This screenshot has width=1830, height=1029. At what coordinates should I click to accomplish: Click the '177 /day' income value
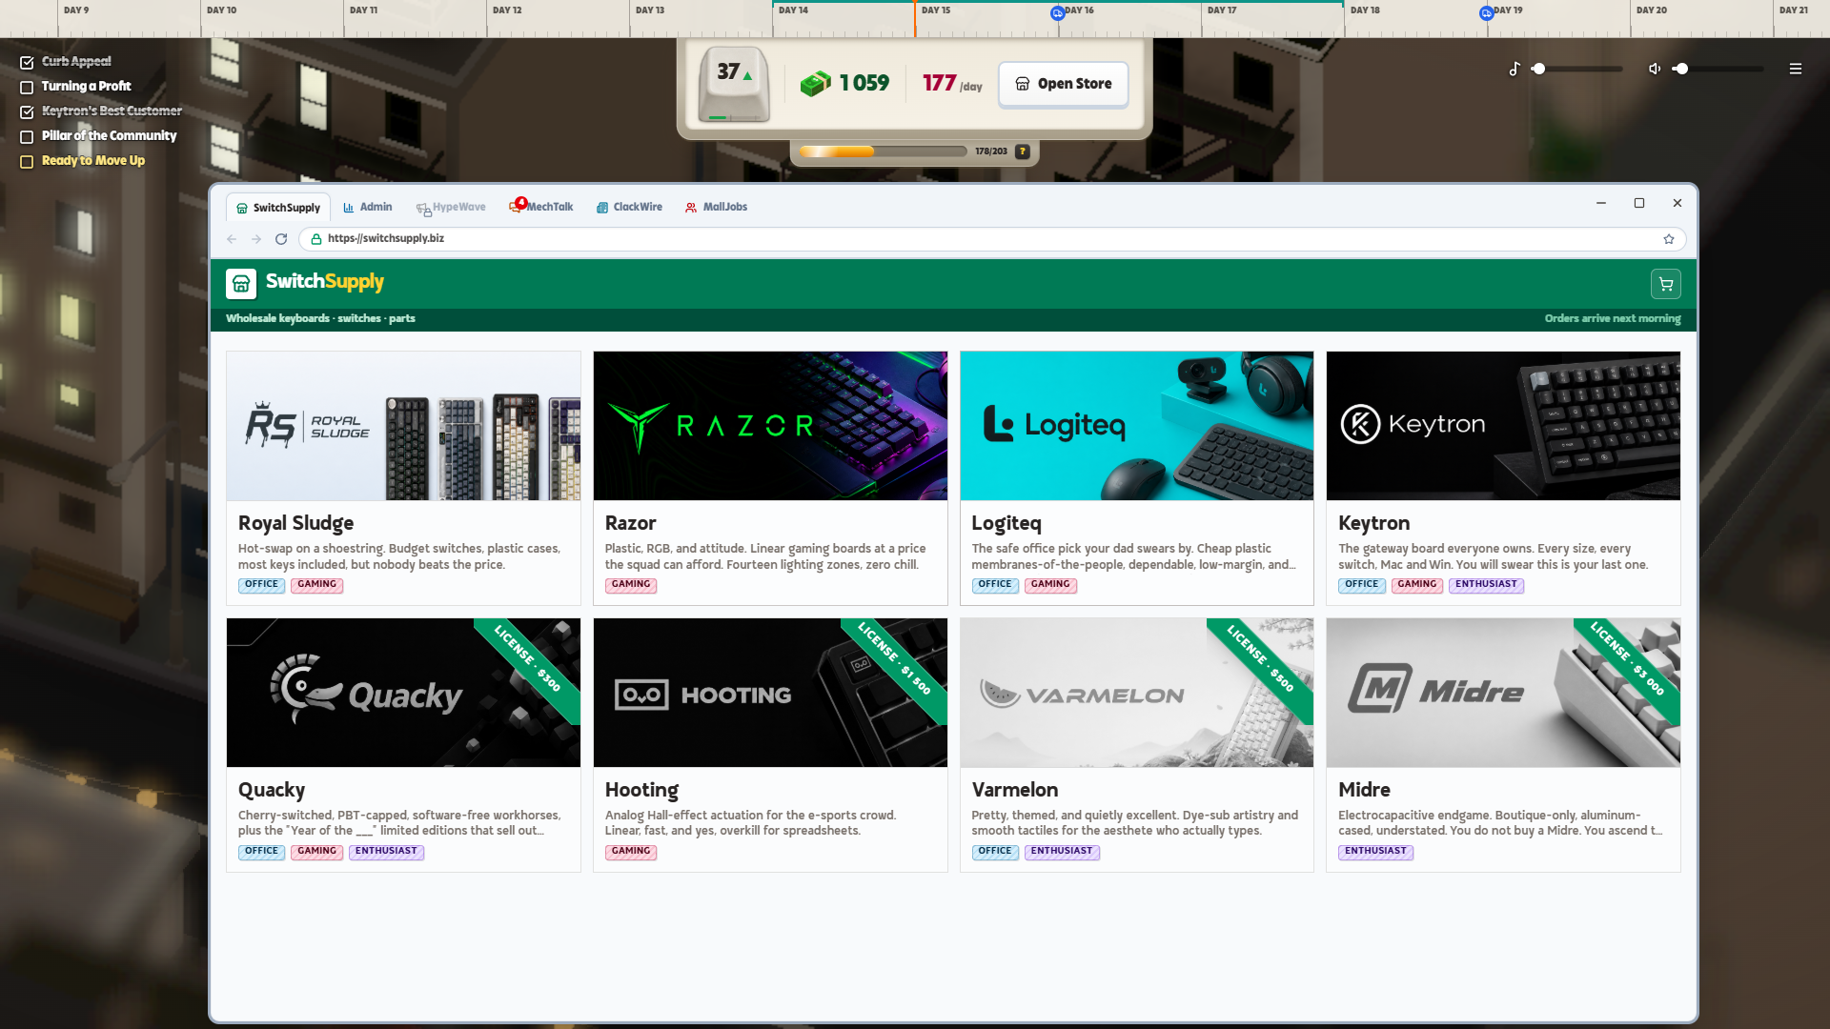[952, 84]
